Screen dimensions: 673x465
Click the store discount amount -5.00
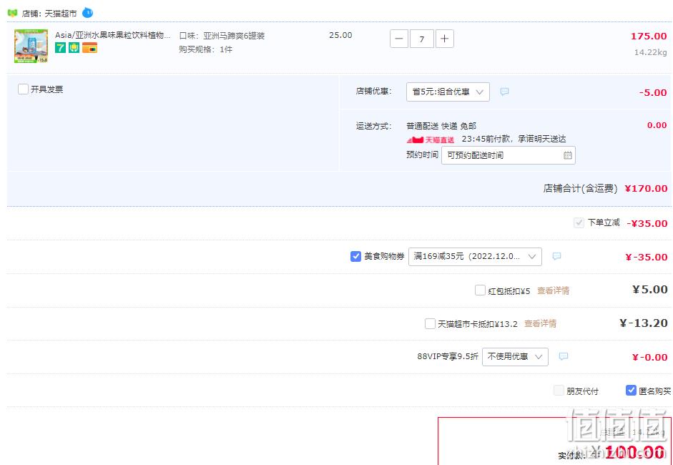pyautogui.click(x=653, y=93)
